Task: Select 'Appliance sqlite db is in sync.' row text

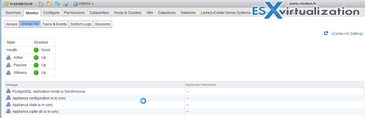Action: click(36, 112)
